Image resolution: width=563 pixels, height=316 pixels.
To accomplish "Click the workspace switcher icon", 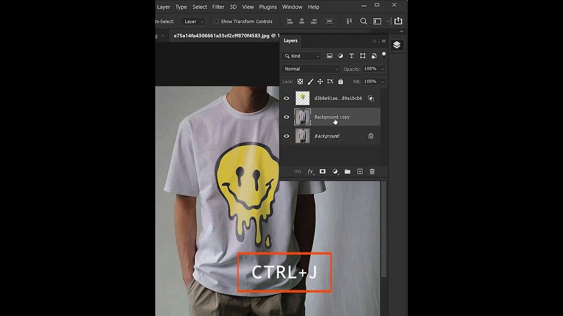I will click(377, 21).
